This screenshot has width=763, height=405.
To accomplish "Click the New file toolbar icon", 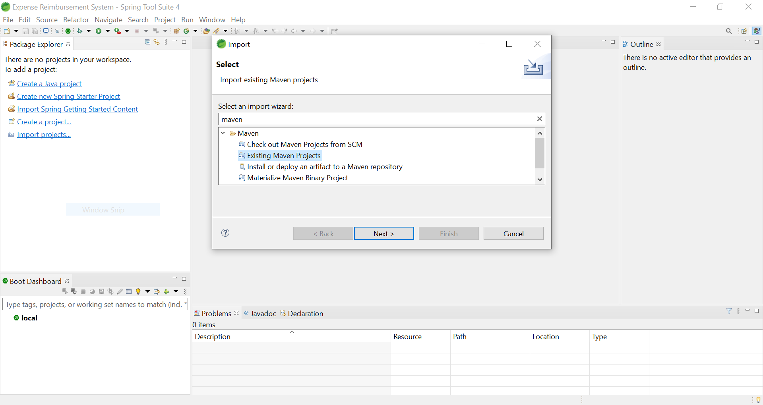I will pos(7,31).
